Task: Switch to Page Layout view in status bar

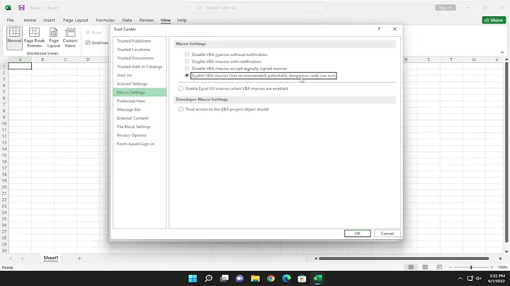Action: tap(425, 267)
